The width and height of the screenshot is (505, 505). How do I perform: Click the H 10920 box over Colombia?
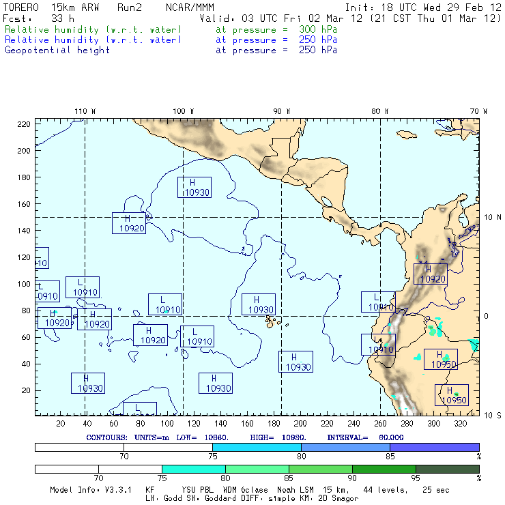click(x=431, y=274)
